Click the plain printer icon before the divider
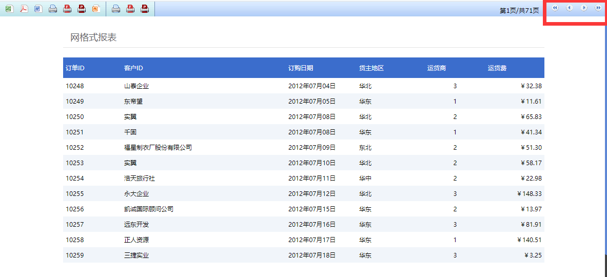The width and height of the screenshot is (607, 277). (53, 9)
